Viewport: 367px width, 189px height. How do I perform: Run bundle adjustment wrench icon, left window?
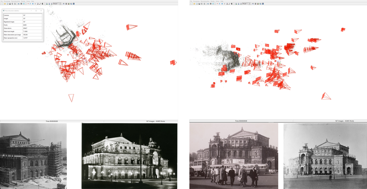40,4
